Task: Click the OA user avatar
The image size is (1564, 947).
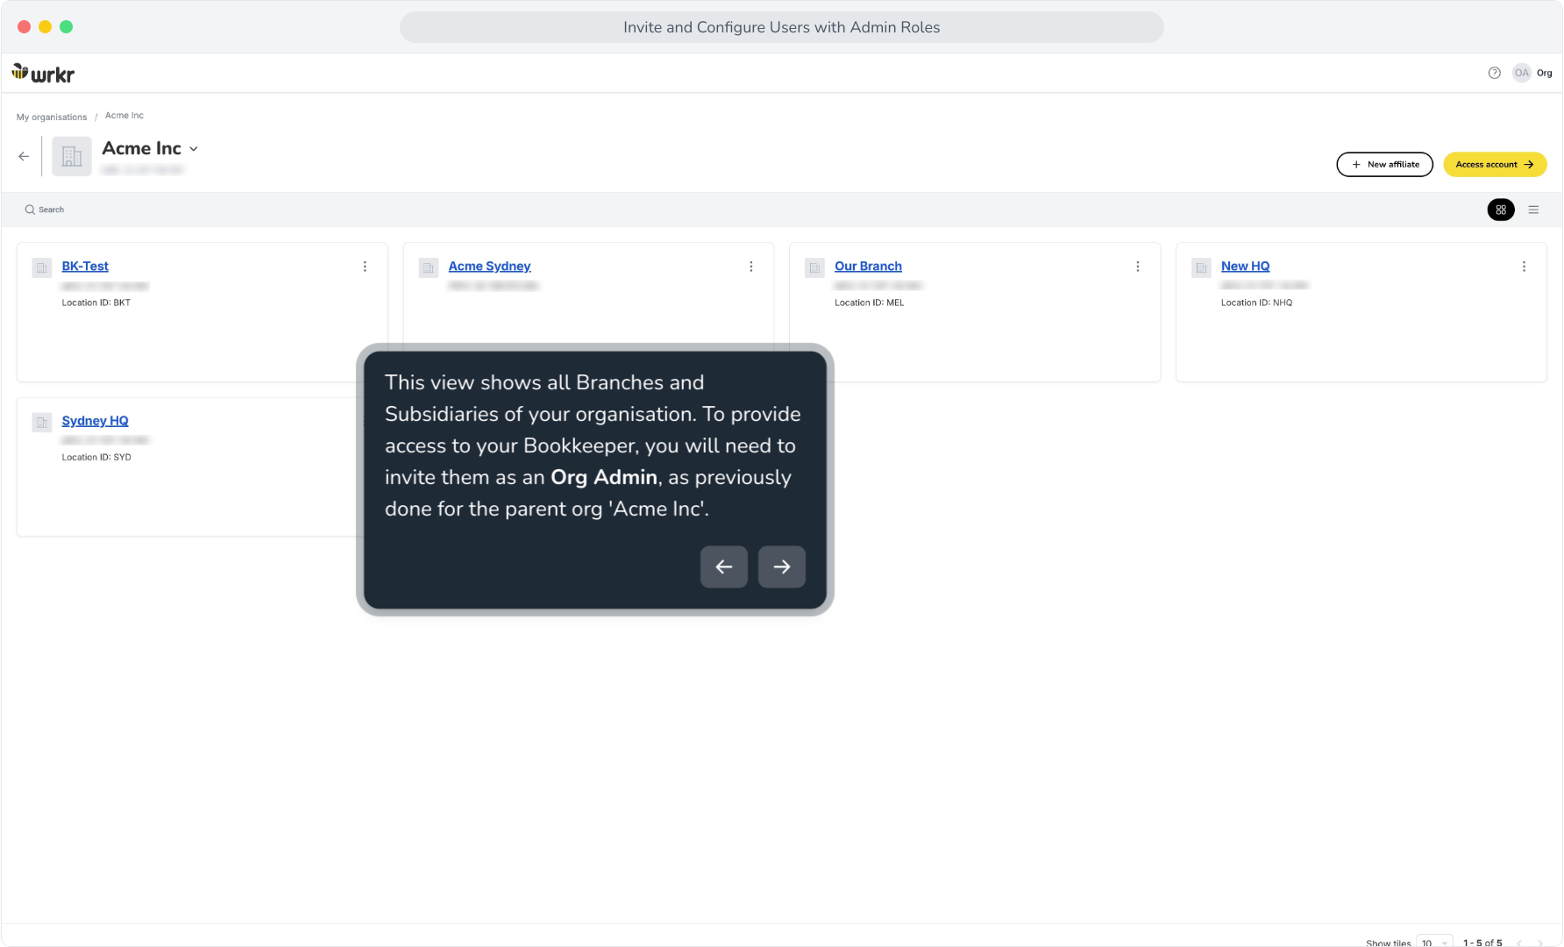Action: pyautogui.click(x=1522, y=73)
